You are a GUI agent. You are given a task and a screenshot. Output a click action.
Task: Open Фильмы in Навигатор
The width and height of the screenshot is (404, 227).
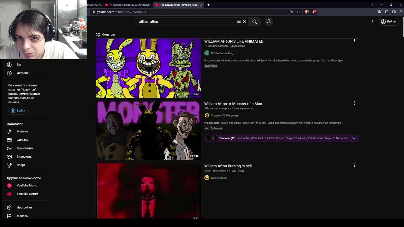click(25, 140)
